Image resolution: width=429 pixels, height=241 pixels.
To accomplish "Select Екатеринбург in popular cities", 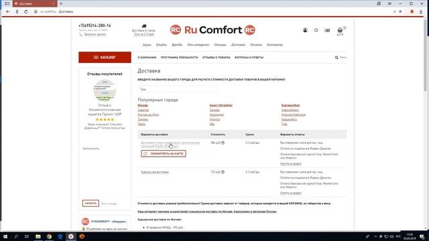I will [x=290, y=105].
